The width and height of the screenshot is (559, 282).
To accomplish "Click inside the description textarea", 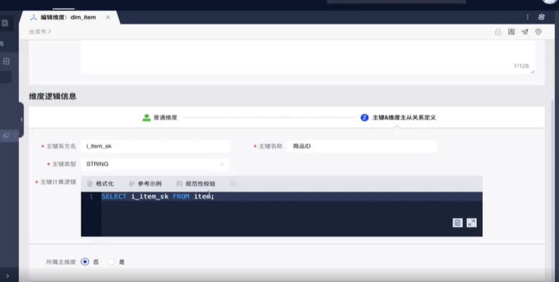I will (x=308, y=57).
